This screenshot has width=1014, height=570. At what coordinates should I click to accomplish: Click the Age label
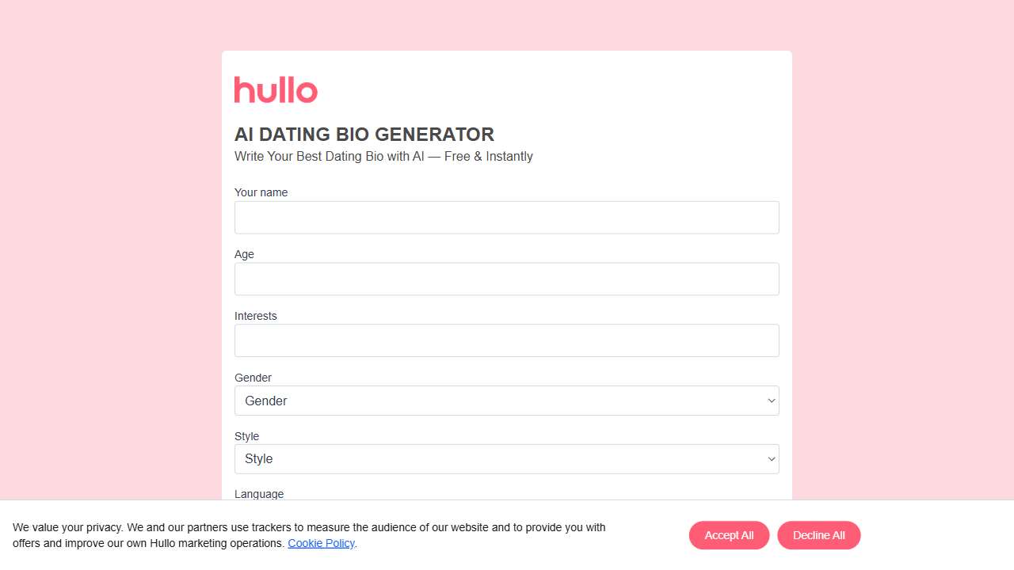coord(244,254)
